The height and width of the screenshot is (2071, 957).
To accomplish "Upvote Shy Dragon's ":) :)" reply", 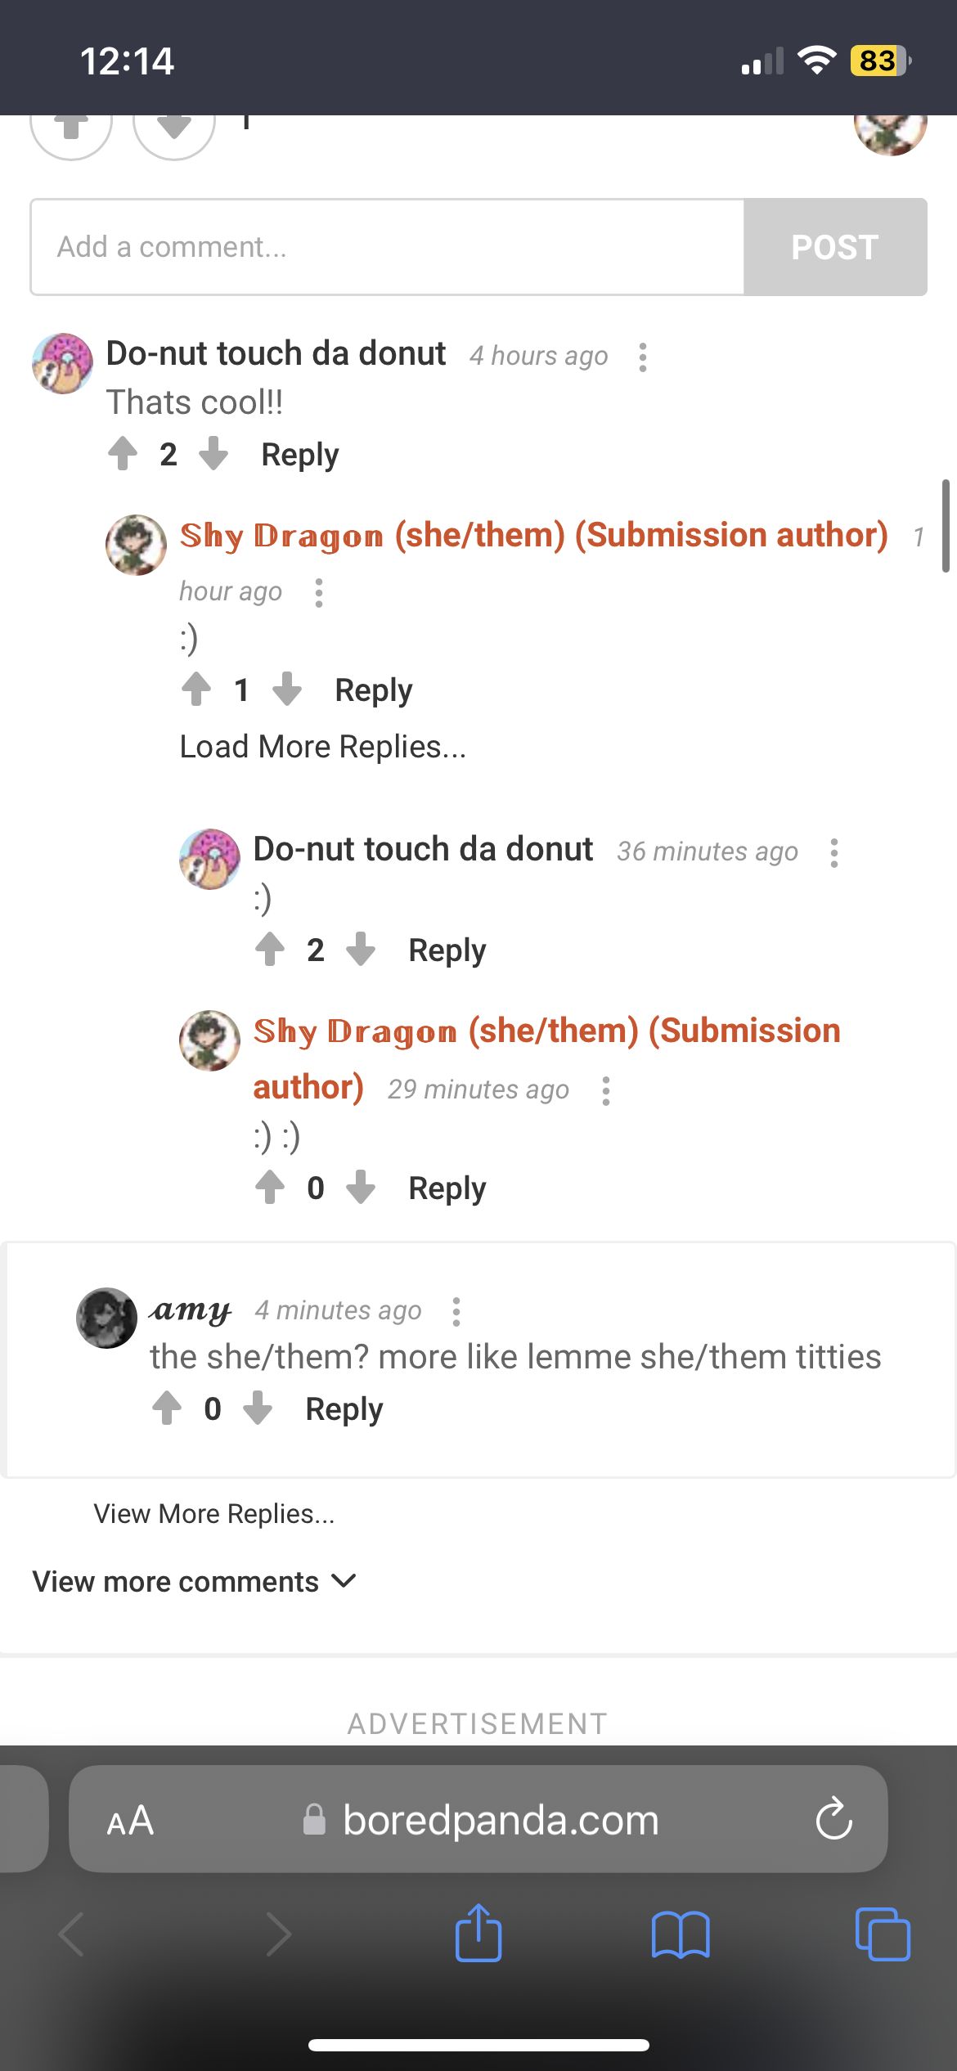I will (270, 1188).
